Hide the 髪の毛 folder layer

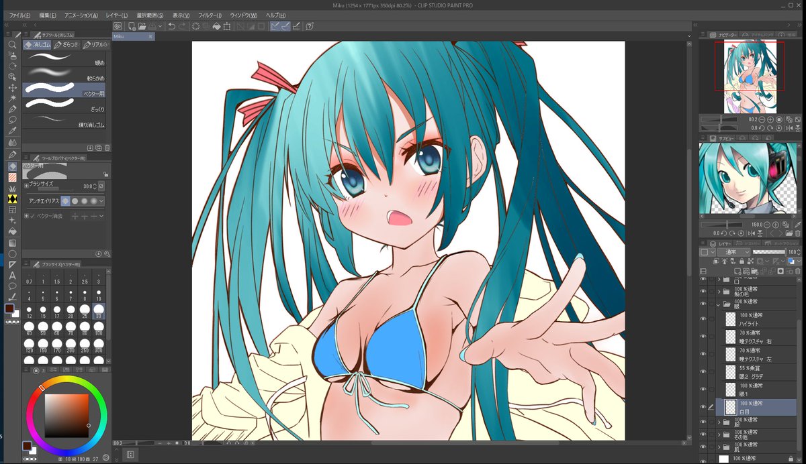(x=703, y=292)
